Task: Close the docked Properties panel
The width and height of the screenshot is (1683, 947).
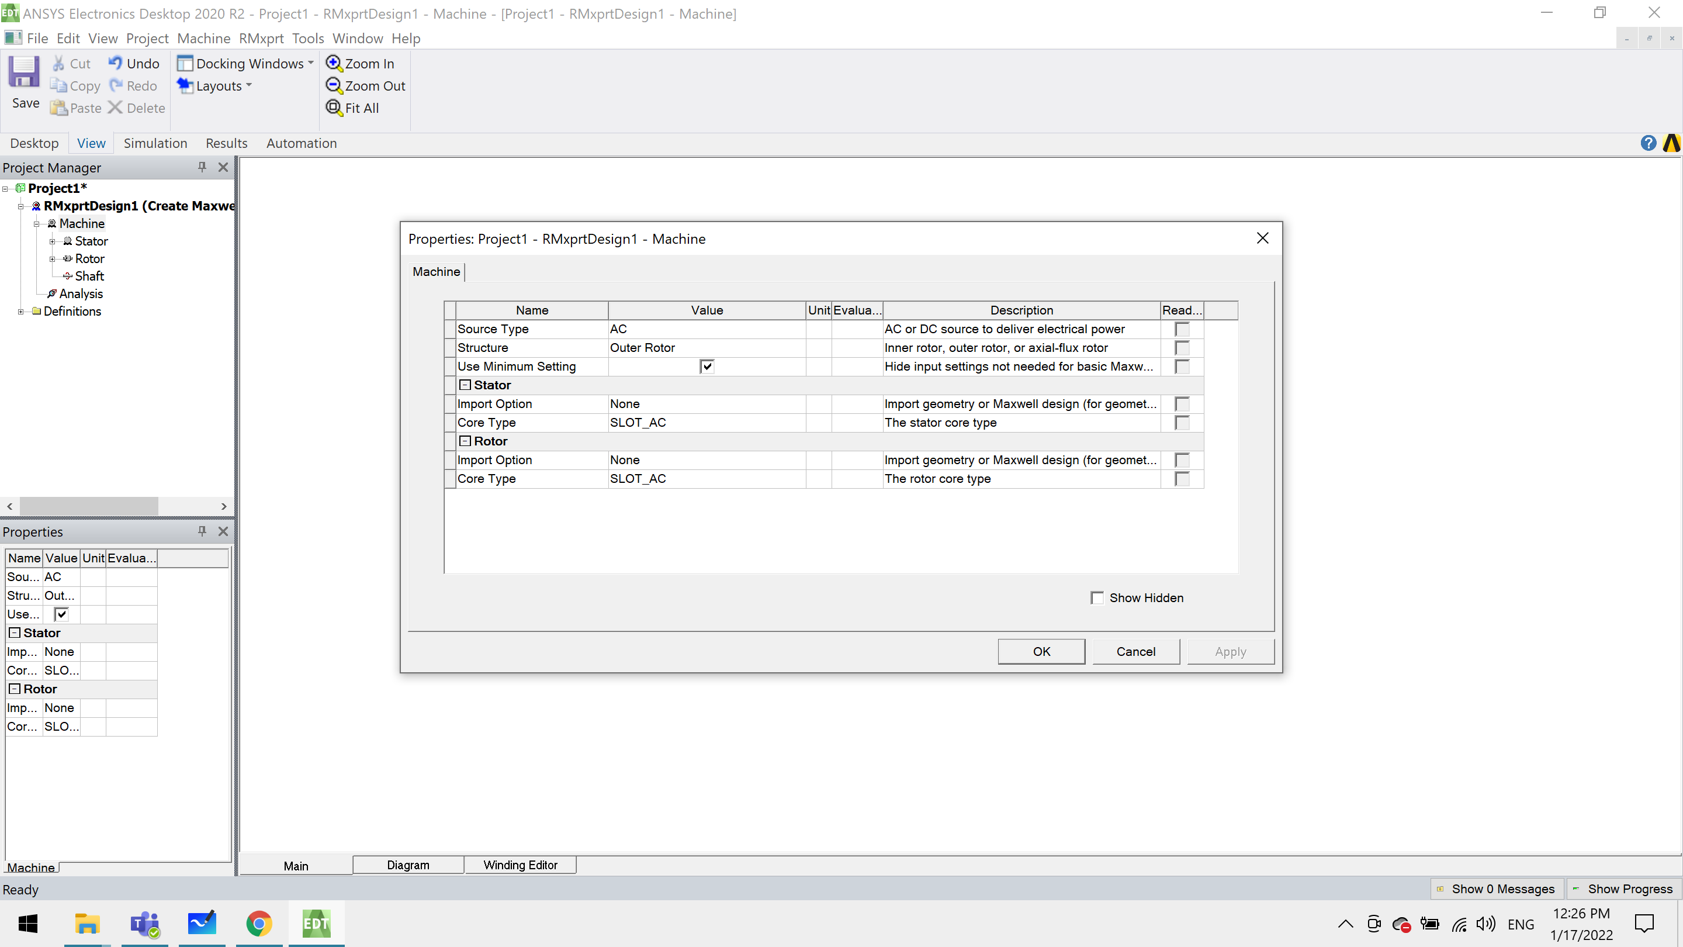Action: click(223, 531)
